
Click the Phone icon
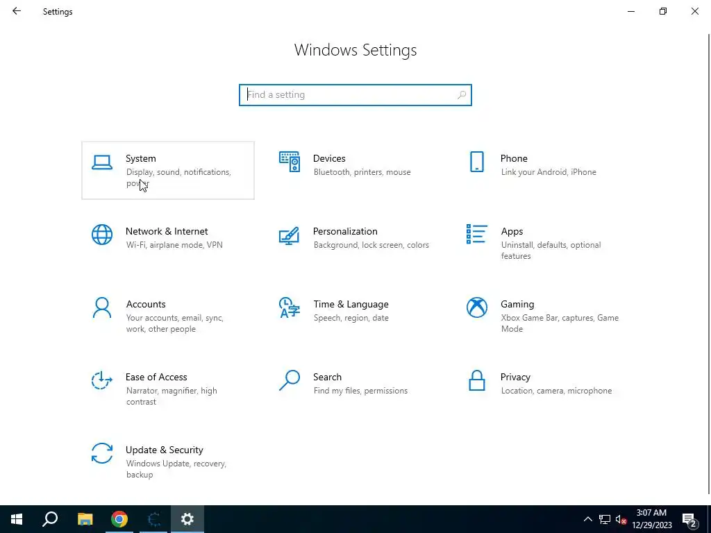click(476, 162)
